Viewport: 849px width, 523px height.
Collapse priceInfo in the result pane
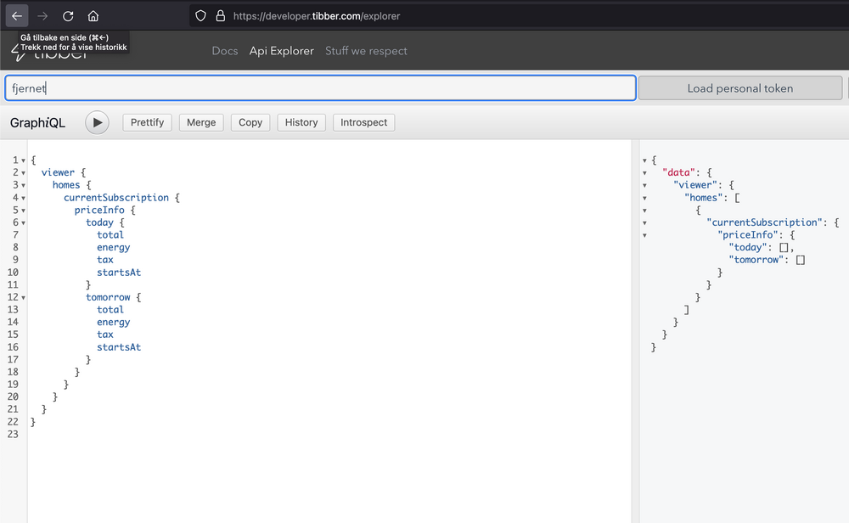pyautogui.click(x=645, y=235)
